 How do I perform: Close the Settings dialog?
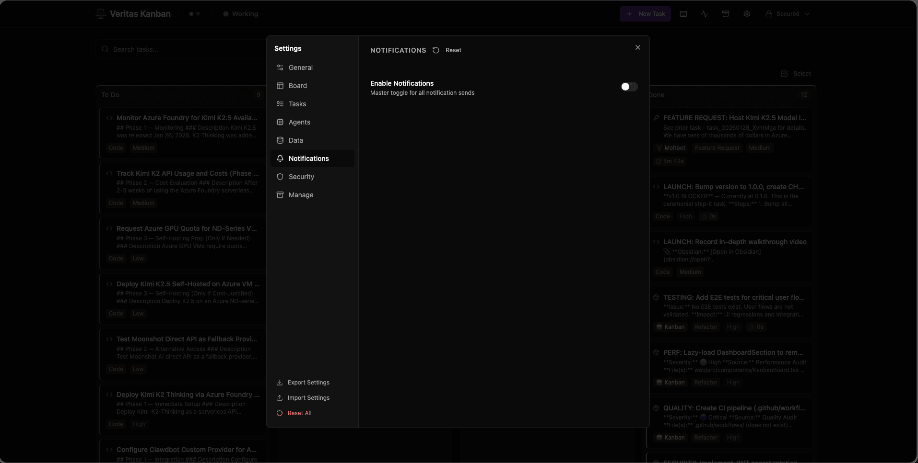point(637,47)
